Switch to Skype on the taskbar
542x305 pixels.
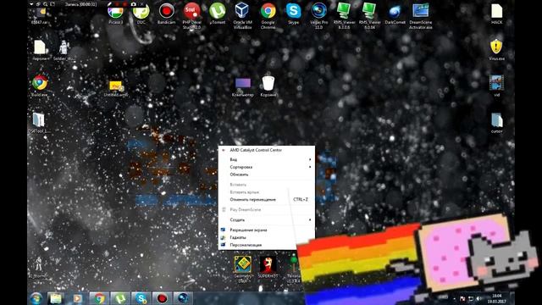coord(141,298)
